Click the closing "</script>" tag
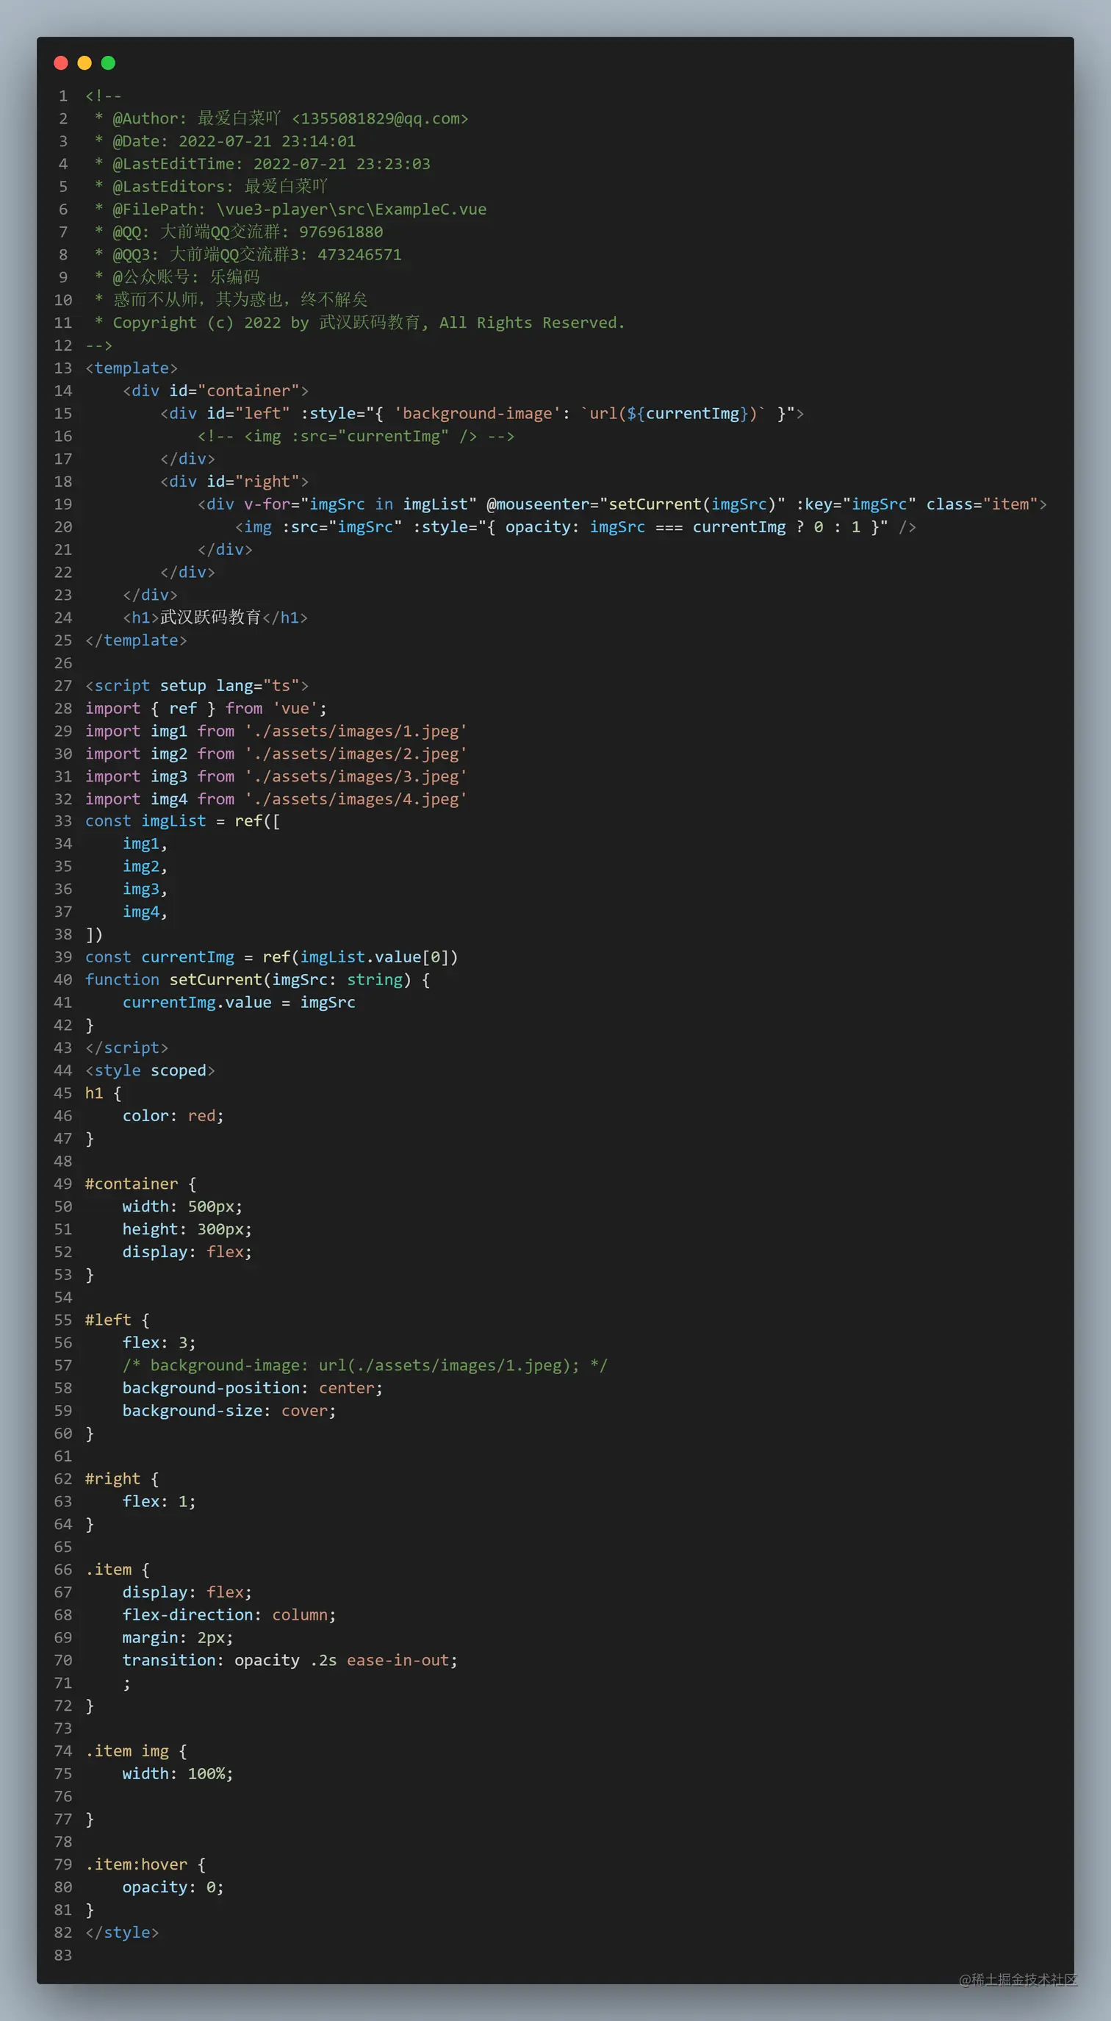Viewport: 1111px width, 2021px height. (x=127, y=1048)
